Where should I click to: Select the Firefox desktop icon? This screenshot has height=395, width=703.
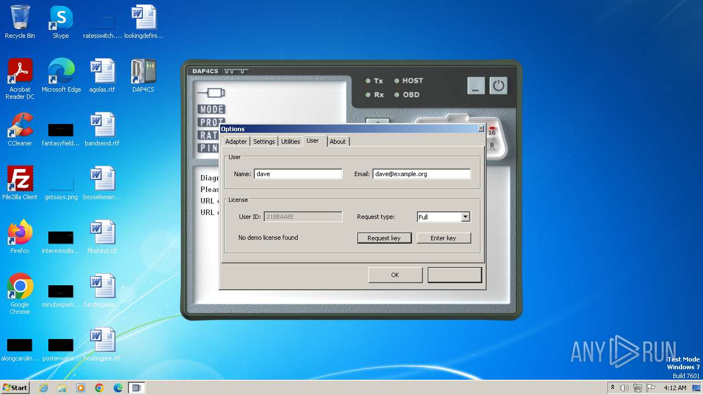[20, 237]
